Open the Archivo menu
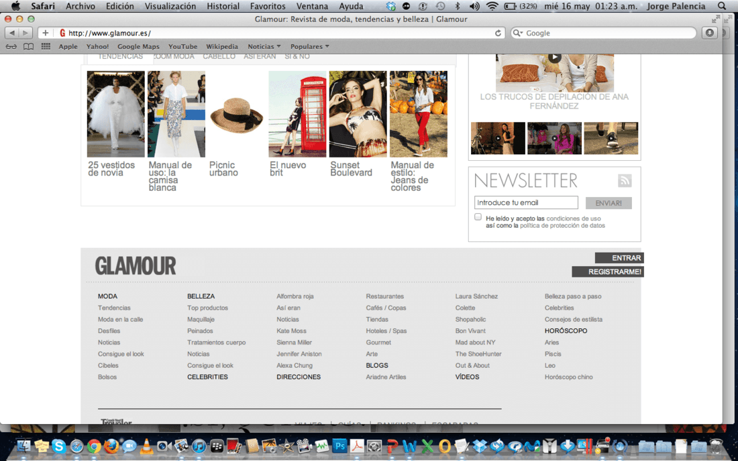The image size is (738, 461). 80,6
